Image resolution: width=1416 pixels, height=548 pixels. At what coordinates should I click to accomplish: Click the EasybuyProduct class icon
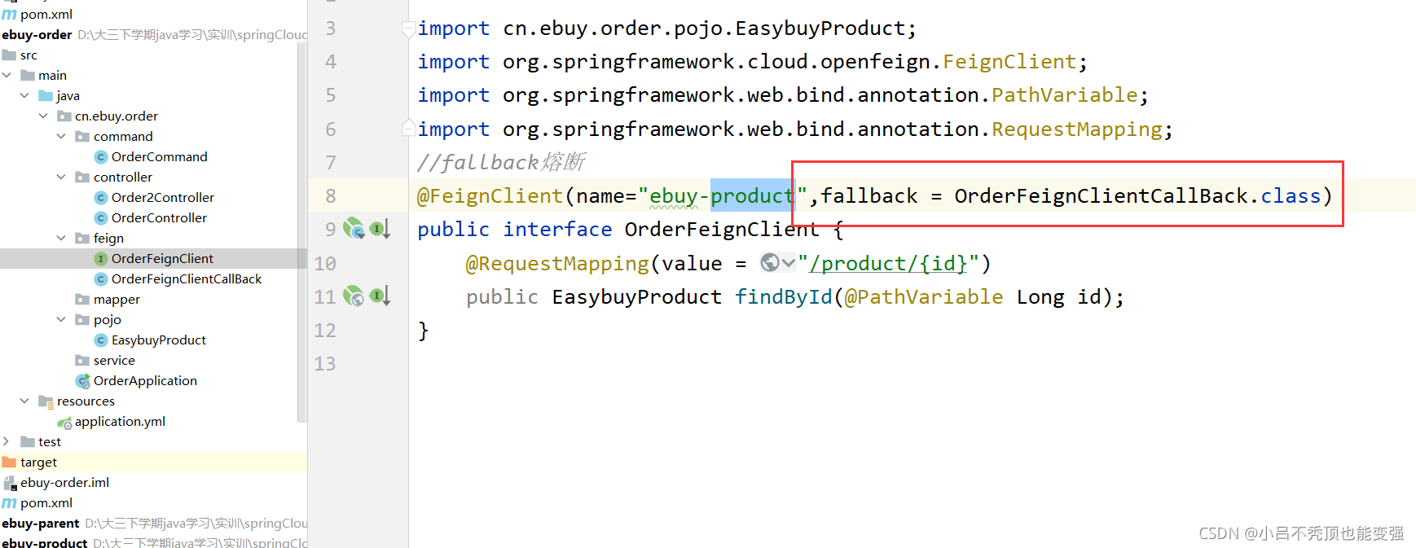click(101, 340)
